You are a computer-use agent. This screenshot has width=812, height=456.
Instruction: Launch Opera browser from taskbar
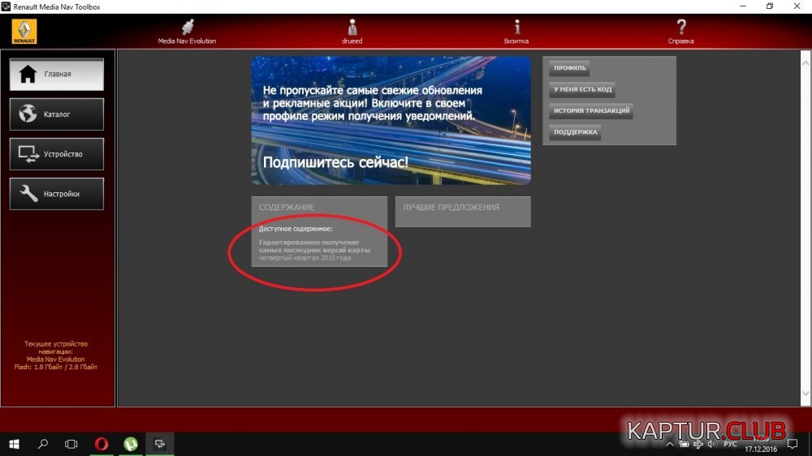(101, 444)
